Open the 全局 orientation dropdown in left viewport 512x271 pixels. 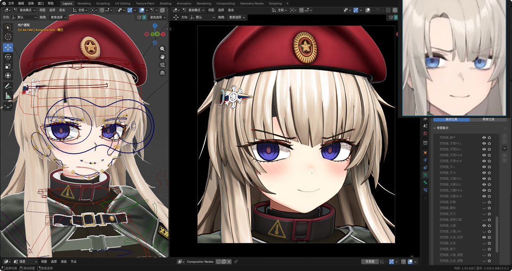coord(79,9)
